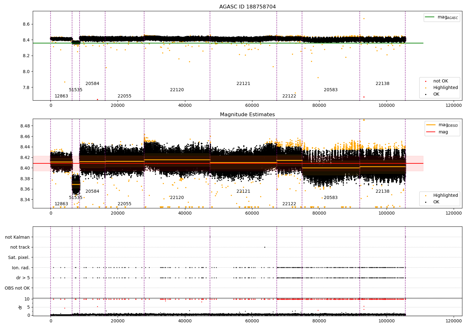This screenshot has height=328, width=468.
Task: Click obsid label 51535 in the top plot
Action: pyautogui.click(x=76, y=90)
